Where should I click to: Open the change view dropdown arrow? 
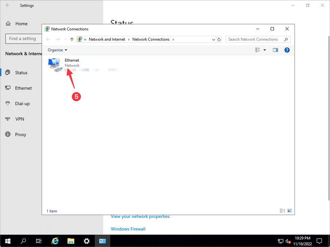264,50
